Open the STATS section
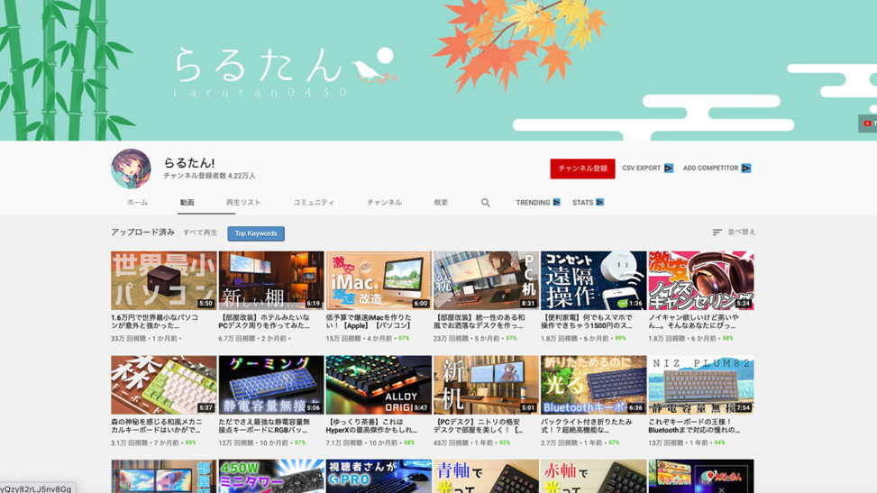Viewport: 877px width, 493px height. coord(582,203)
